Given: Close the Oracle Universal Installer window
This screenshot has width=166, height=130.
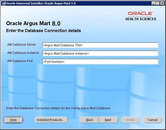Looking at the screenshot, I should coord(162,3).
